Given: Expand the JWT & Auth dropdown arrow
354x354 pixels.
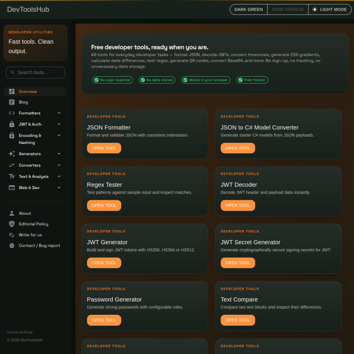Looking at the screenshot, I should 59,124.
